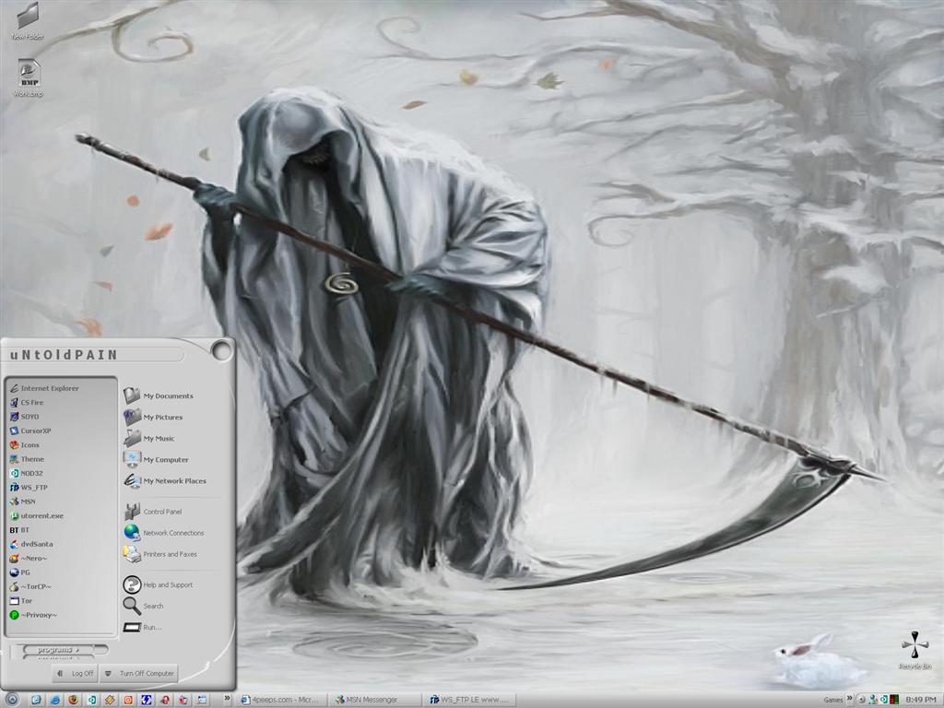Screen dimensions: 944x708
Task: Expand the Games toolbar chevron
Action: tap(851, 700)
